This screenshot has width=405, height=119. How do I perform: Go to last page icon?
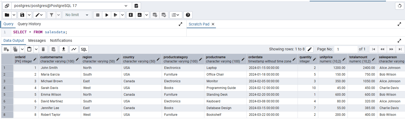pos(400,49)
